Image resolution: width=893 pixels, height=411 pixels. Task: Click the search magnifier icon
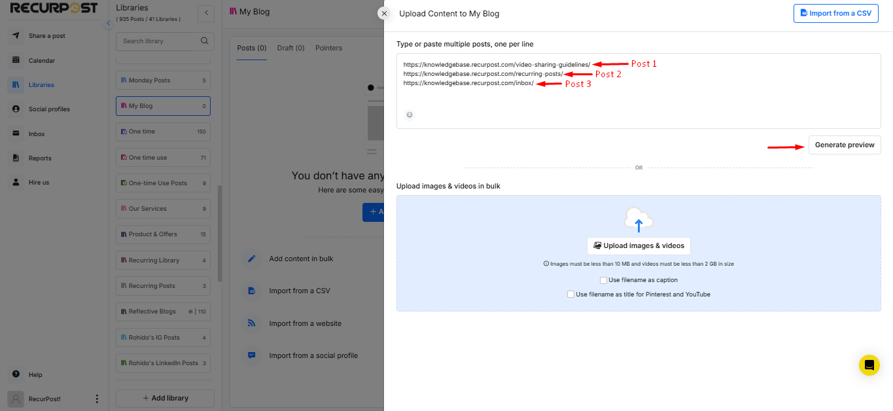[x=205, y=41]
